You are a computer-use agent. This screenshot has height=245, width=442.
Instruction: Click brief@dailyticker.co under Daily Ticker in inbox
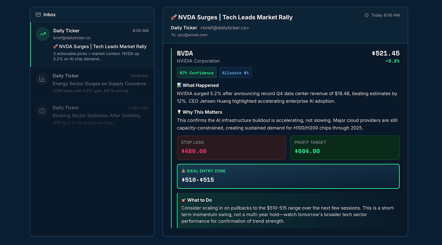[72, 38]
